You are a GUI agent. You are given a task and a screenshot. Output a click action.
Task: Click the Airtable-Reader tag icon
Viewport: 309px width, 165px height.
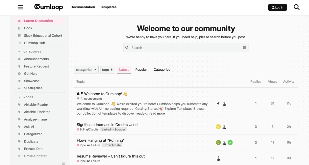[x=19, y=105]
